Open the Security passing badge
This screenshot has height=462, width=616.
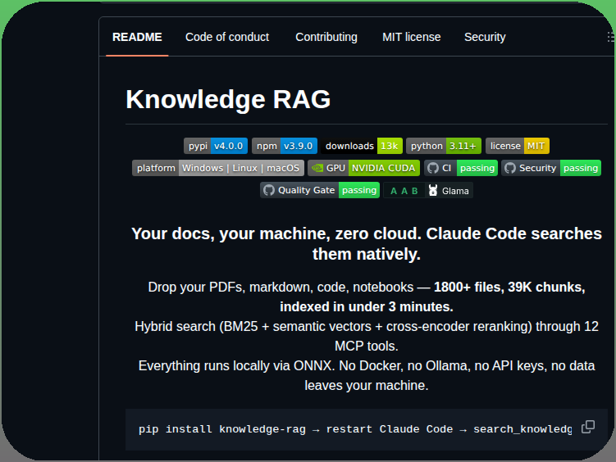tap(550, 168)
